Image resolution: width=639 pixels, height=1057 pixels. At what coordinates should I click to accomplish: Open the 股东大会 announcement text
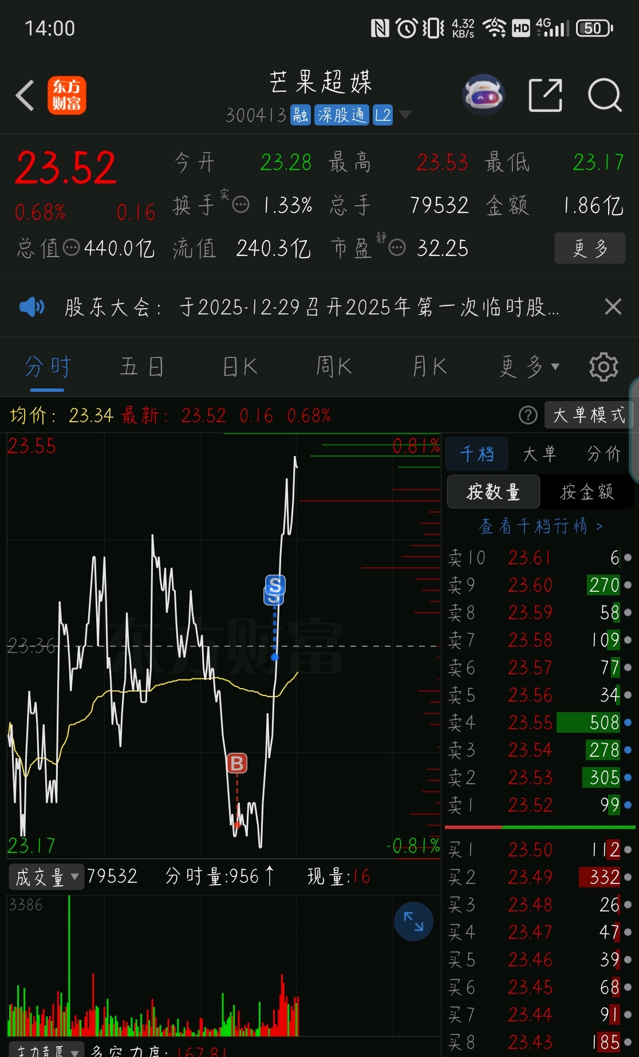[x=312, y=307]
